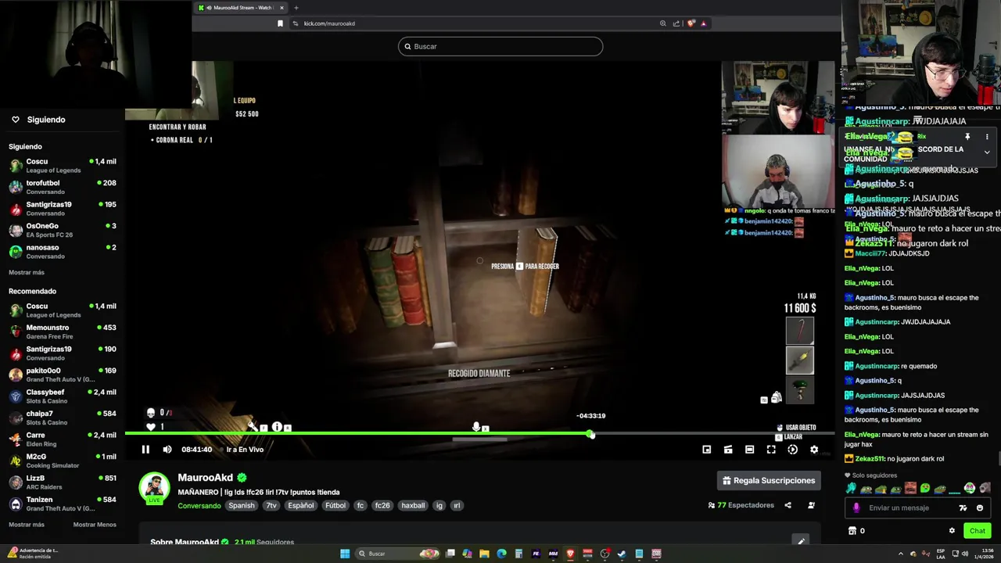
Task: Select the haxball tag
Action: (413, 506)
